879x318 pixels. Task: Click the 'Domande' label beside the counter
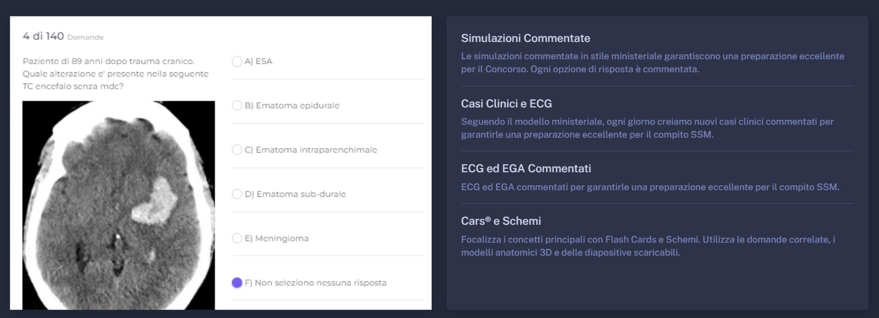pyautogui.click(x=85, y=38)
